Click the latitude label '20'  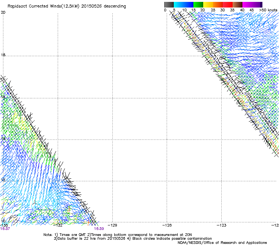(3, 12)
